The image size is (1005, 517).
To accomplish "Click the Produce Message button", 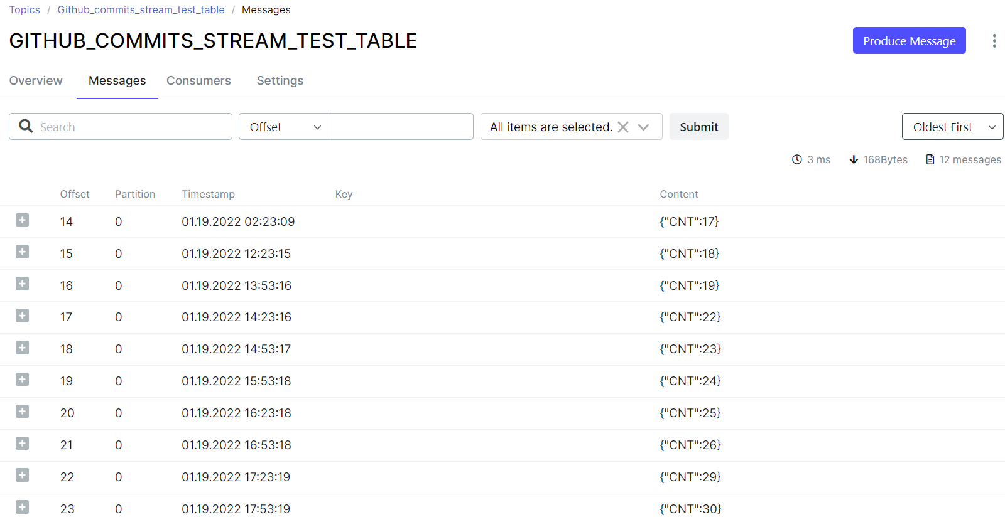I will point(909,40).
